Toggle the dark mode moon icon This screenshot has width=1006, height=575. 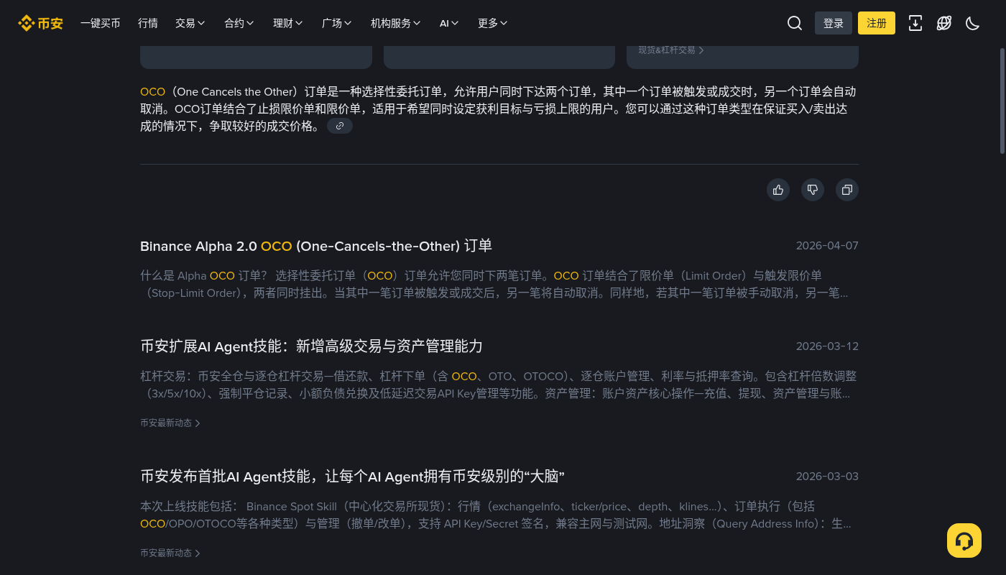973,23
